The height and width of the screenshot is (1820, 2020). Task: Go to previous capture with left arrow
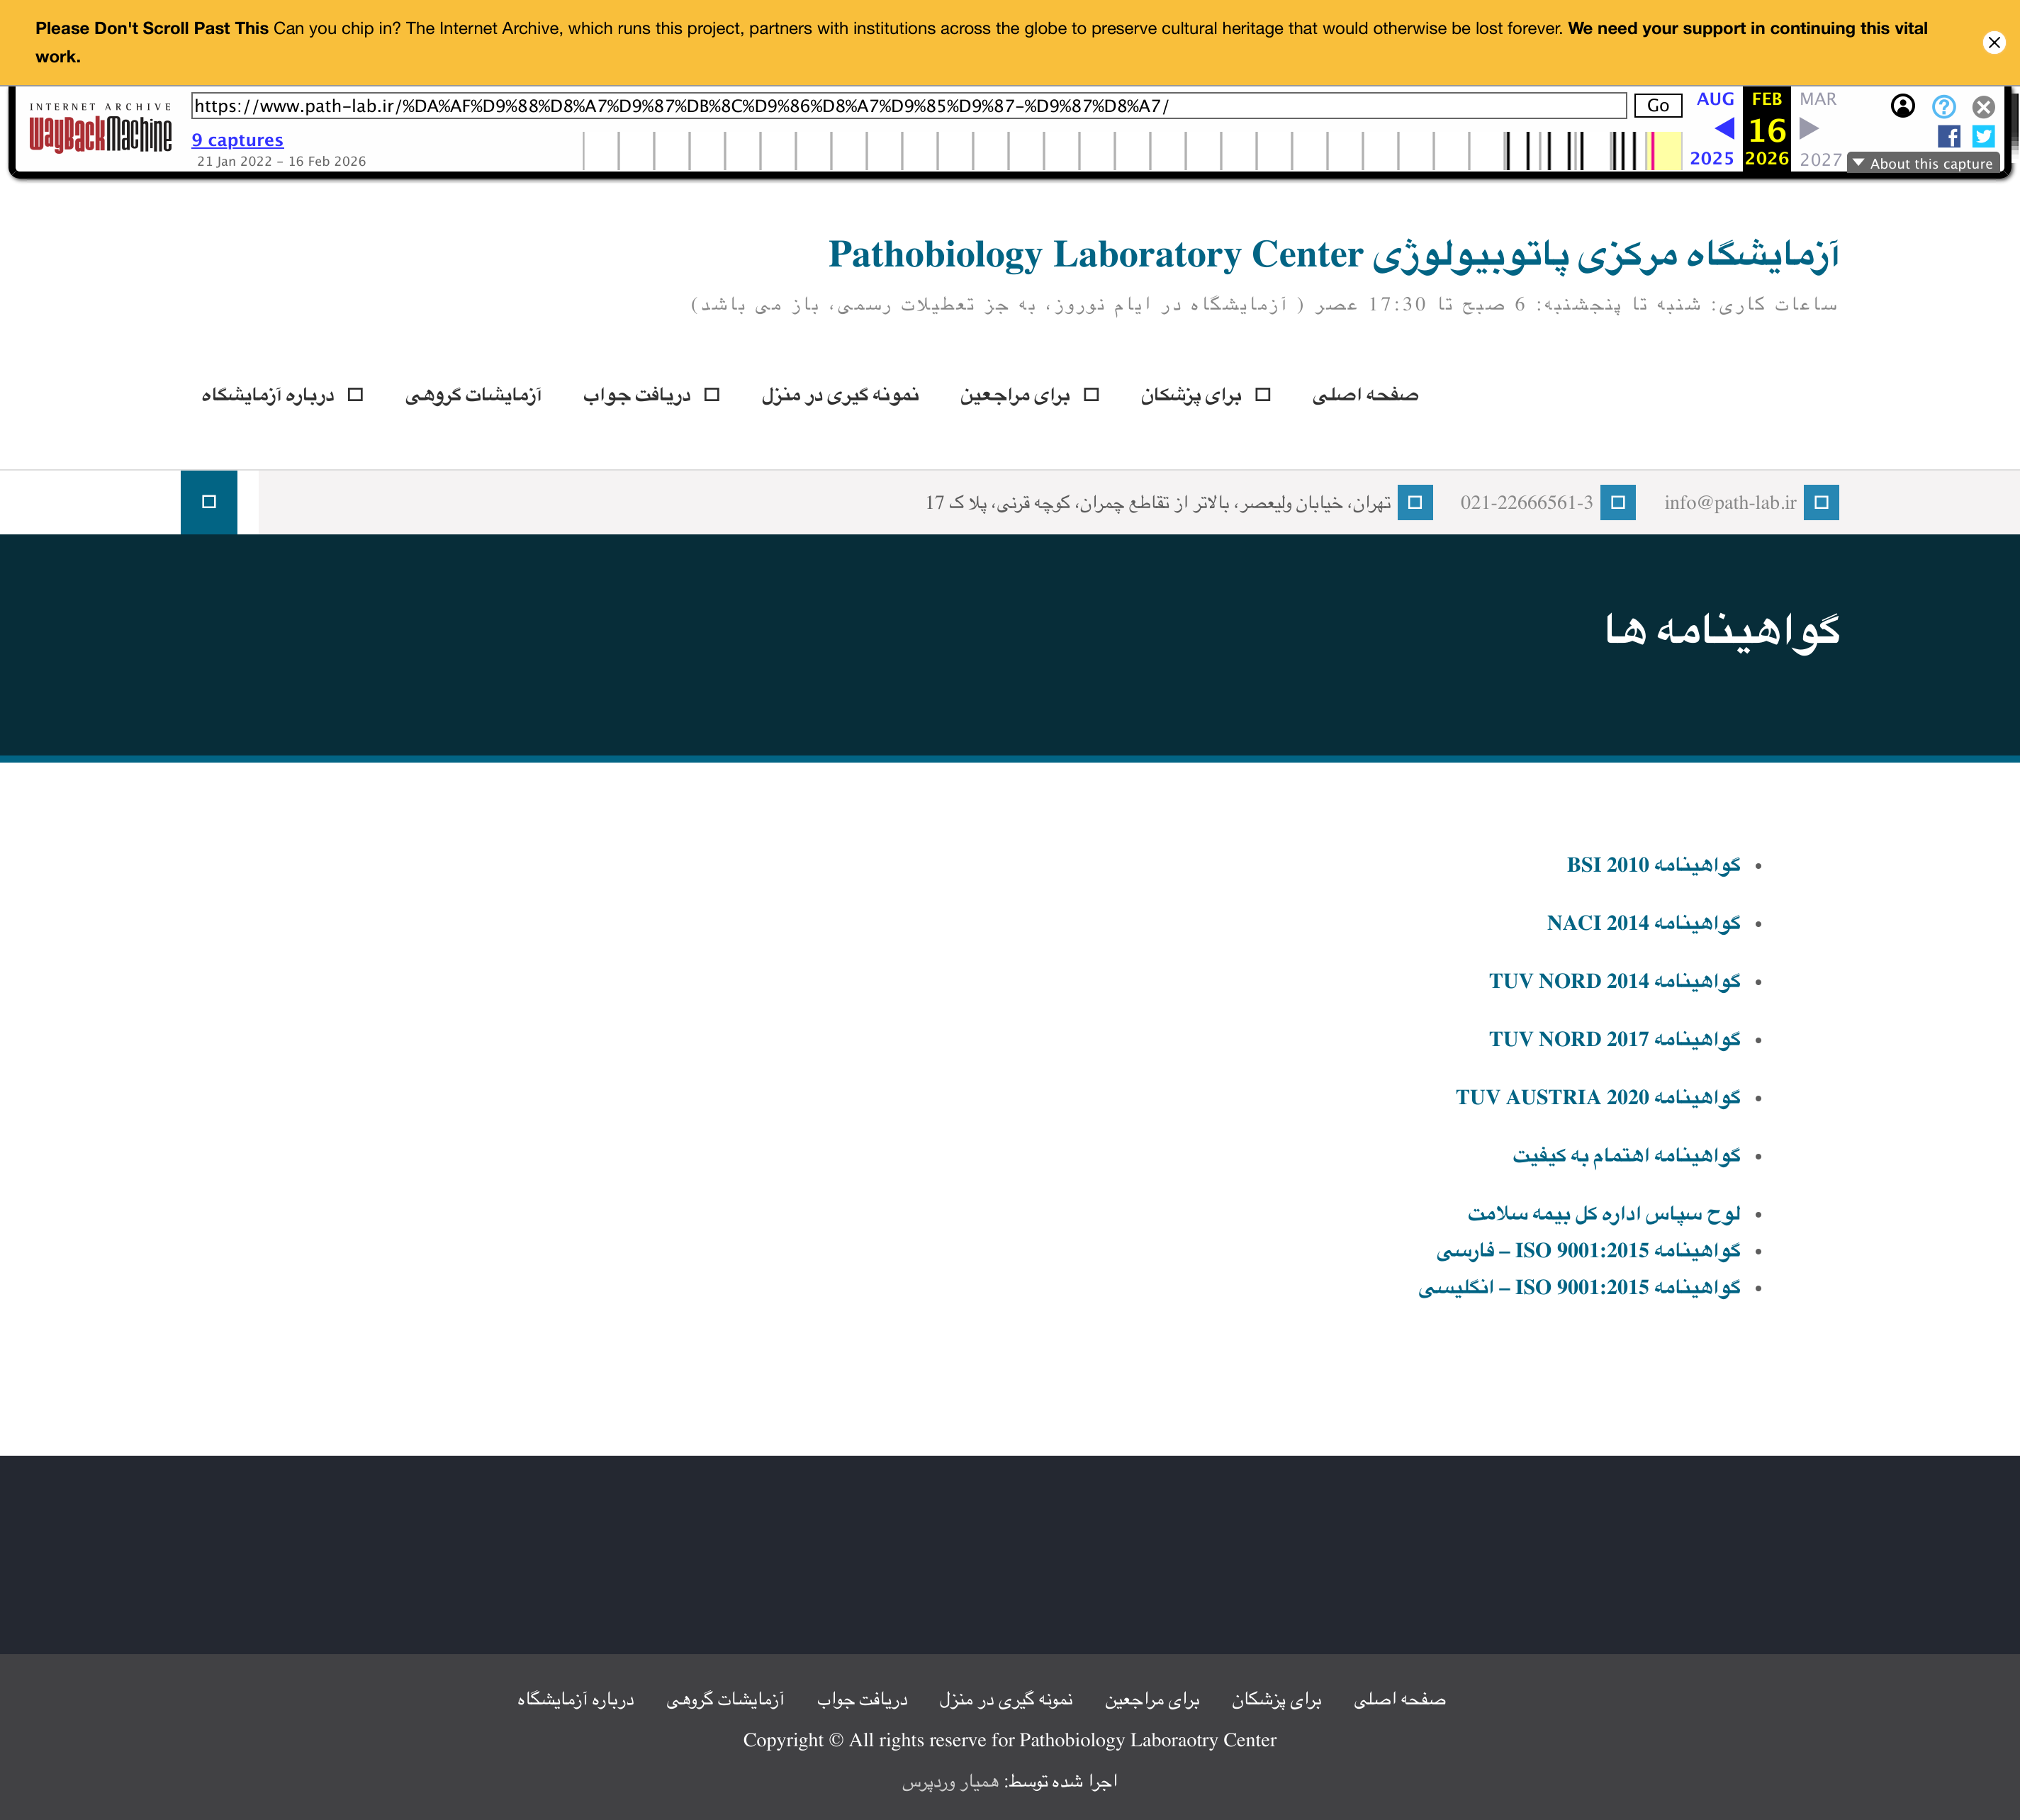pos(1724,128)
